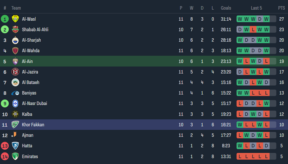The image size is (288, 164).
Task: Click the red position 14 rank badge
Action: coord(5,156)
